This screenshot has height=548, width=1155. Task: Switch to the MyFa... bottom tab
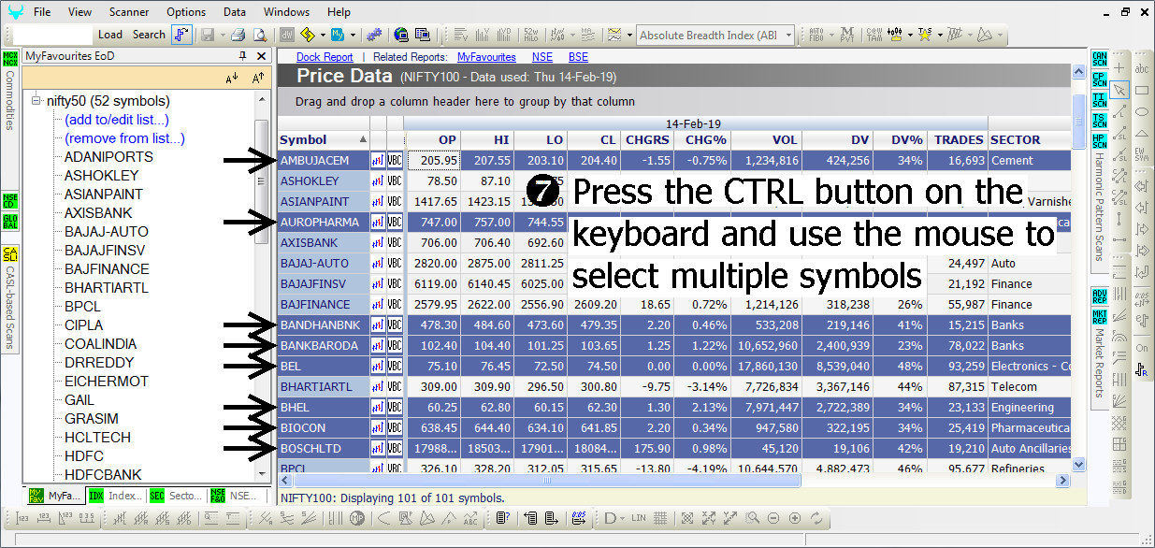(56, 496)
